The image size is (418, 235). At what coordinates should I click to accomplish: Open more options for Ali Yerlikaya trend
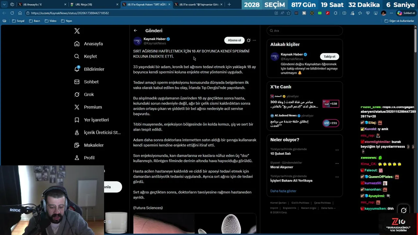click(x=337, y=177)
